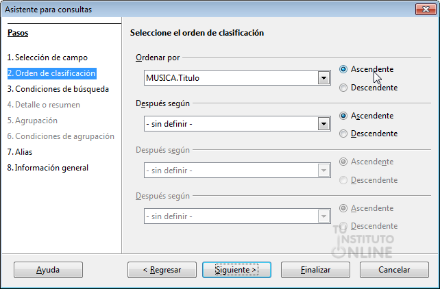Advance with Siguiente button
Viewport: 440px width, 289px height.
(x=236, y=270)
